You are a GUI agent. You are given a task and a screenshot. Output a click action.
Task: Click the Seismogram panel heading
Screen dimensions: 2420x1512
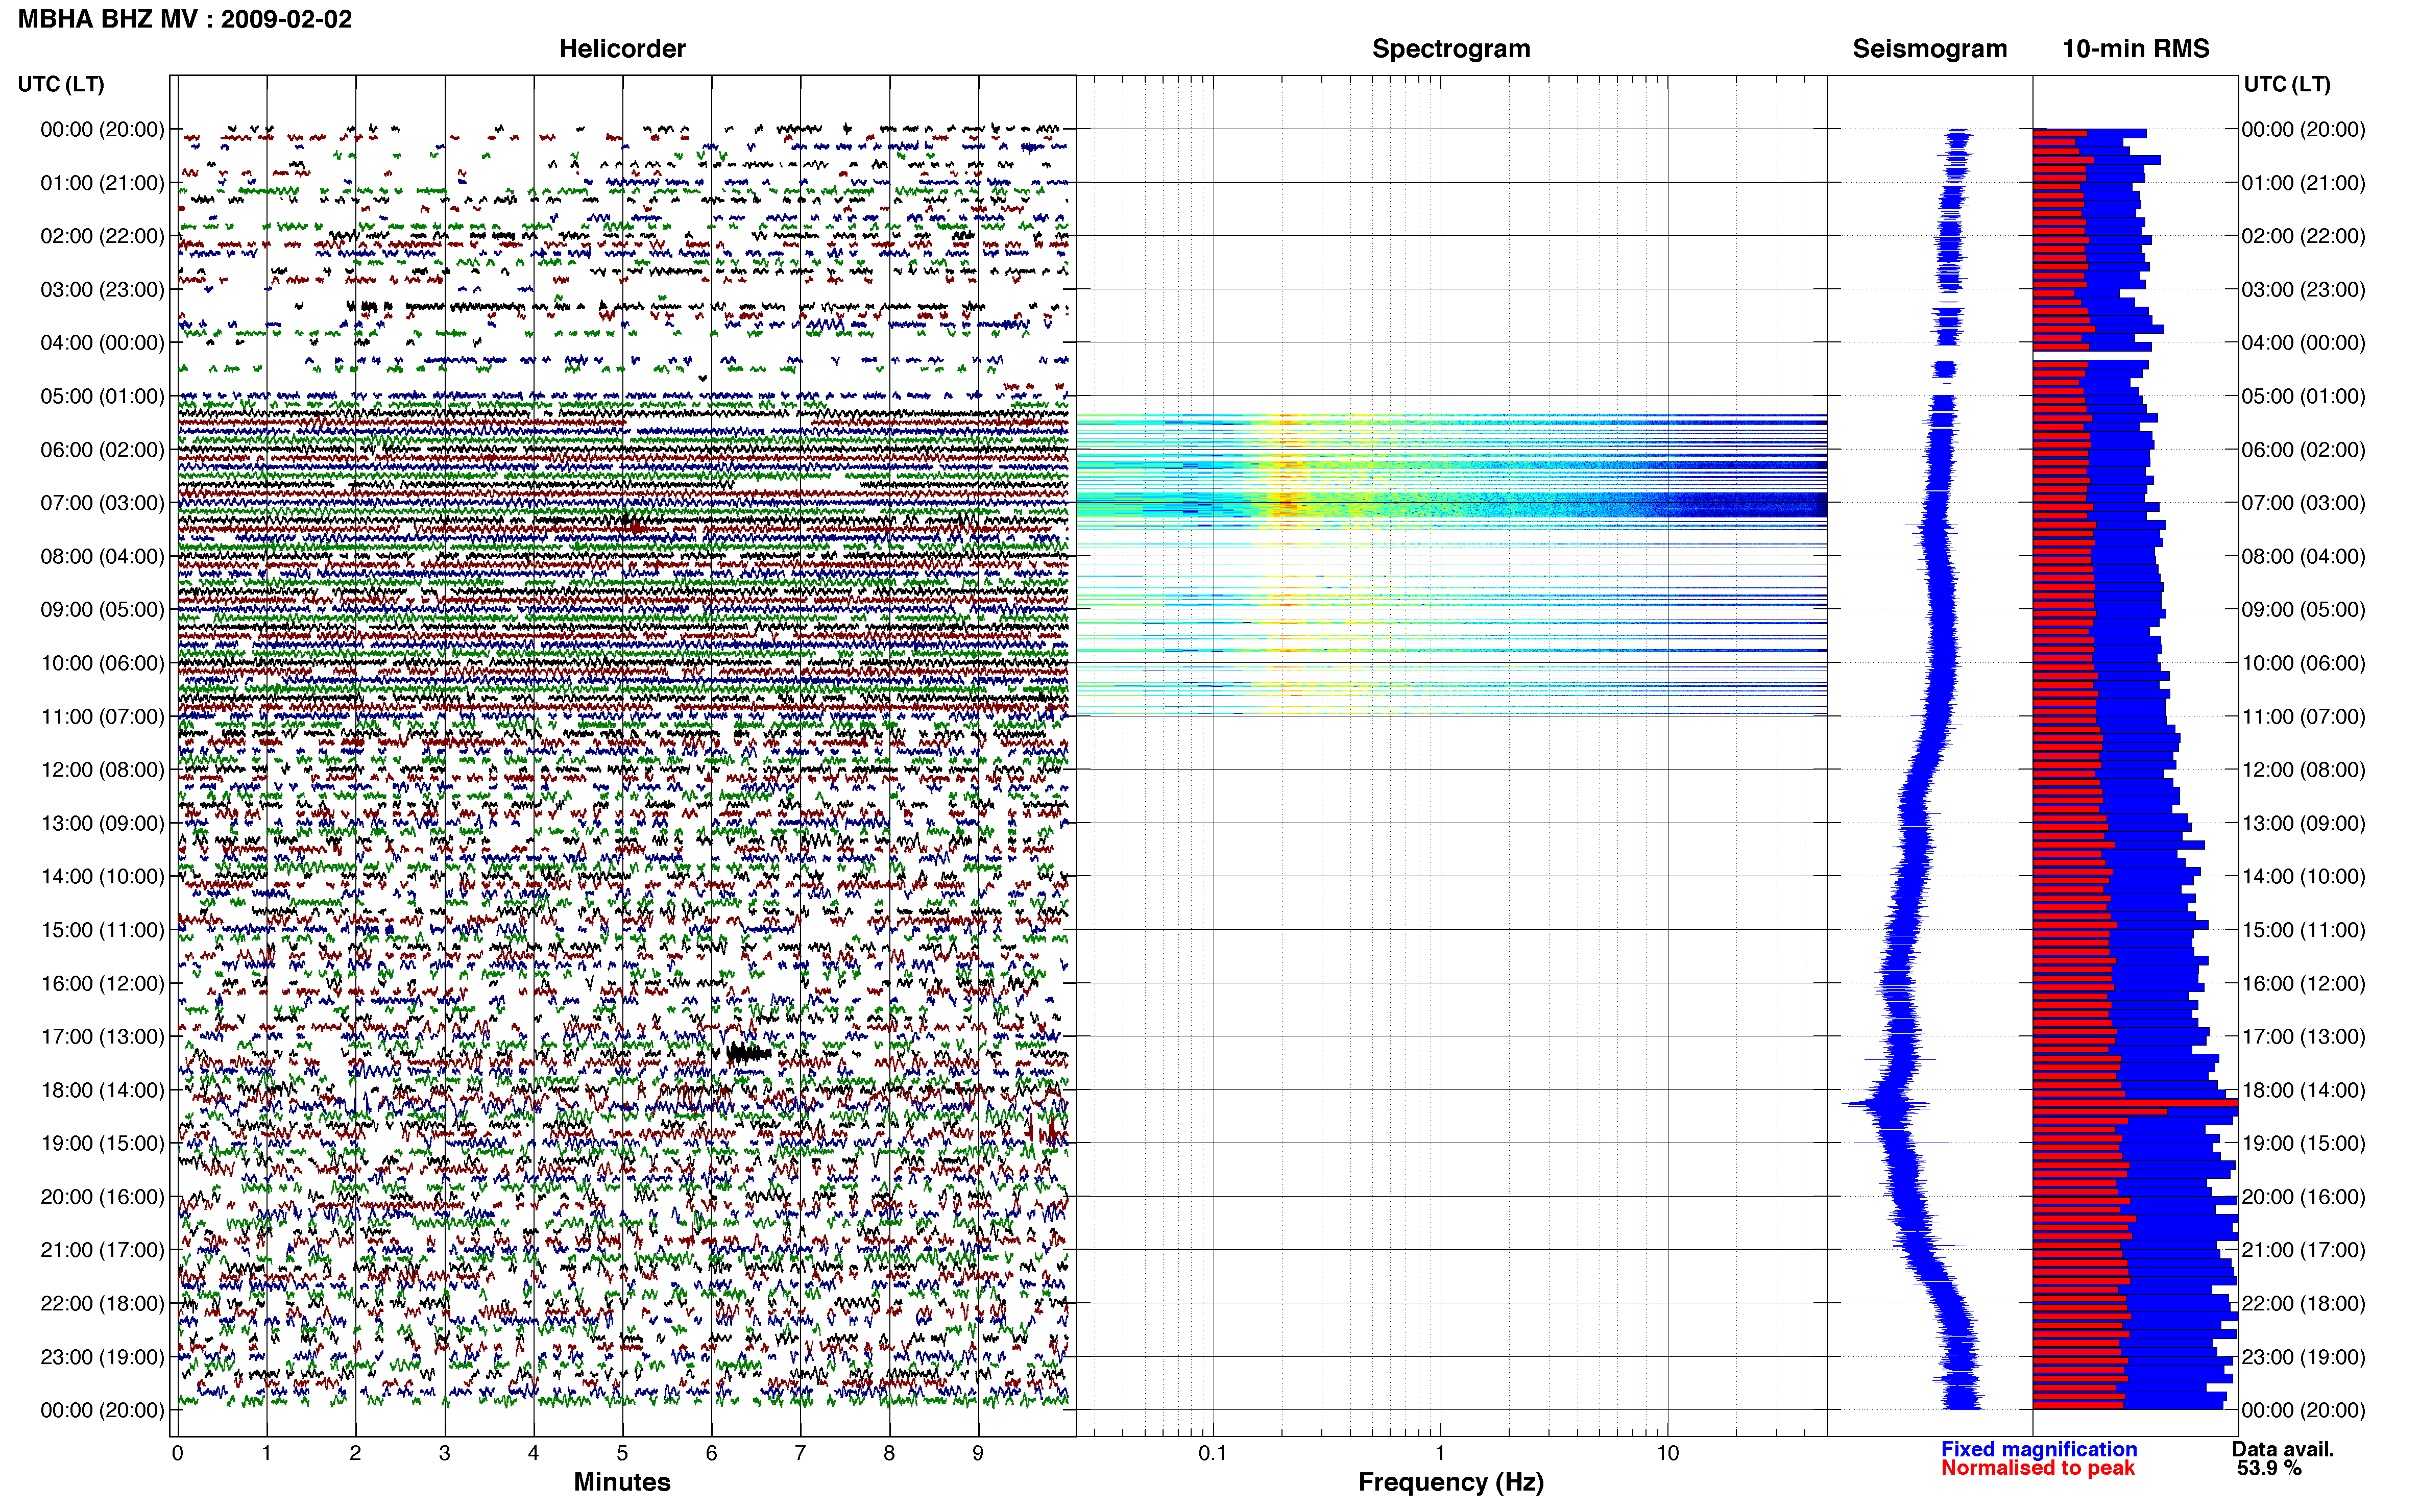click(1929, 49)
